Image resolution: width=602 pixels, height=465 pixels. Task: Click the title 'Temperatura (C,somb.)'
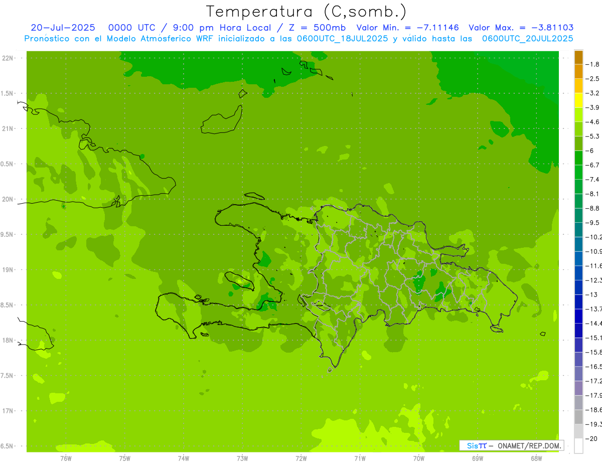click(306, 12)
